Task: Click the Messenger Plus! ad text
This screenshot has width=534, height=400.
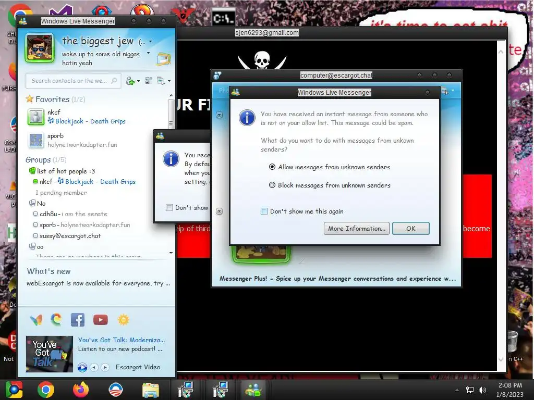Action: pyautogui.click(x=337, y=279)
